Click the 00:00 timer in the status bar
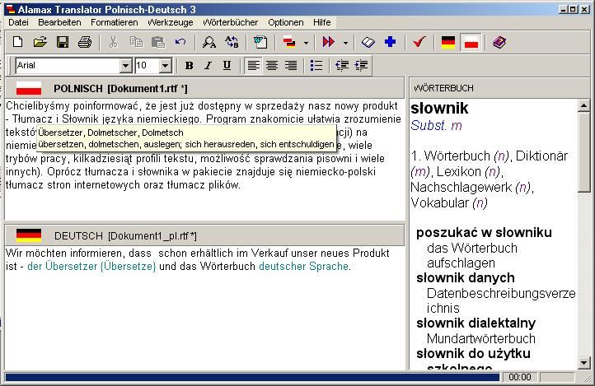The width and height of the screenshot is (595, 386). (520, 377)
